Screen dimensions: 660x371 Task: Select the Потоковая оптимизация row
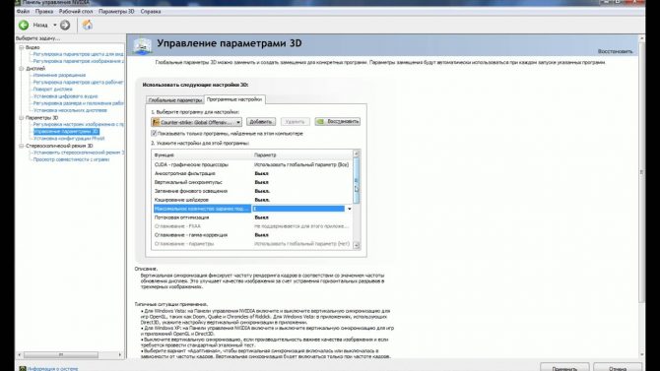point(252,217)
